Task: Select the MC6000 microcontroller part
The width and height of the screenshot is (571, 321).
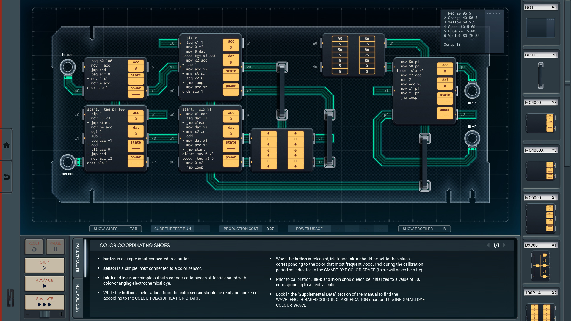Action: coord(540,218)
